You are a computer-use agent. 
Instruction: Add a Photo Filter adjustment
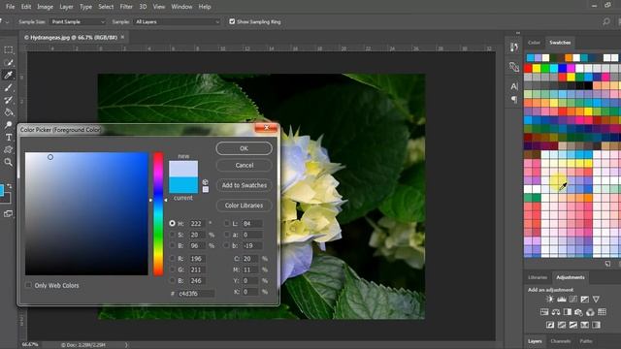[578, 312]
